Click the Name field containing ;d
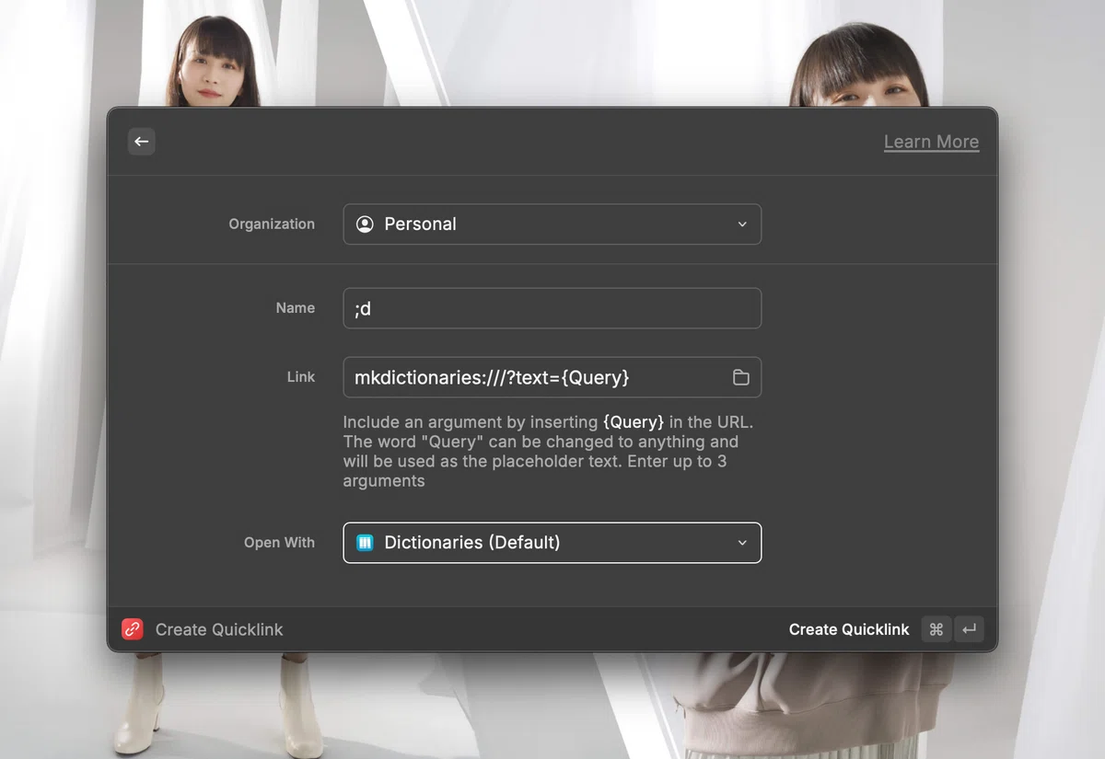 [552, 308]
